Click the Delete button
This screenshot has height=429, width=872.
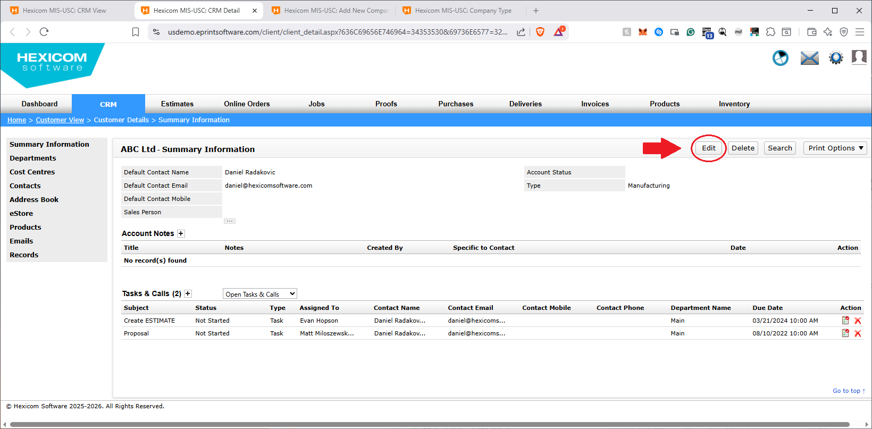click(x=743, y=148)
